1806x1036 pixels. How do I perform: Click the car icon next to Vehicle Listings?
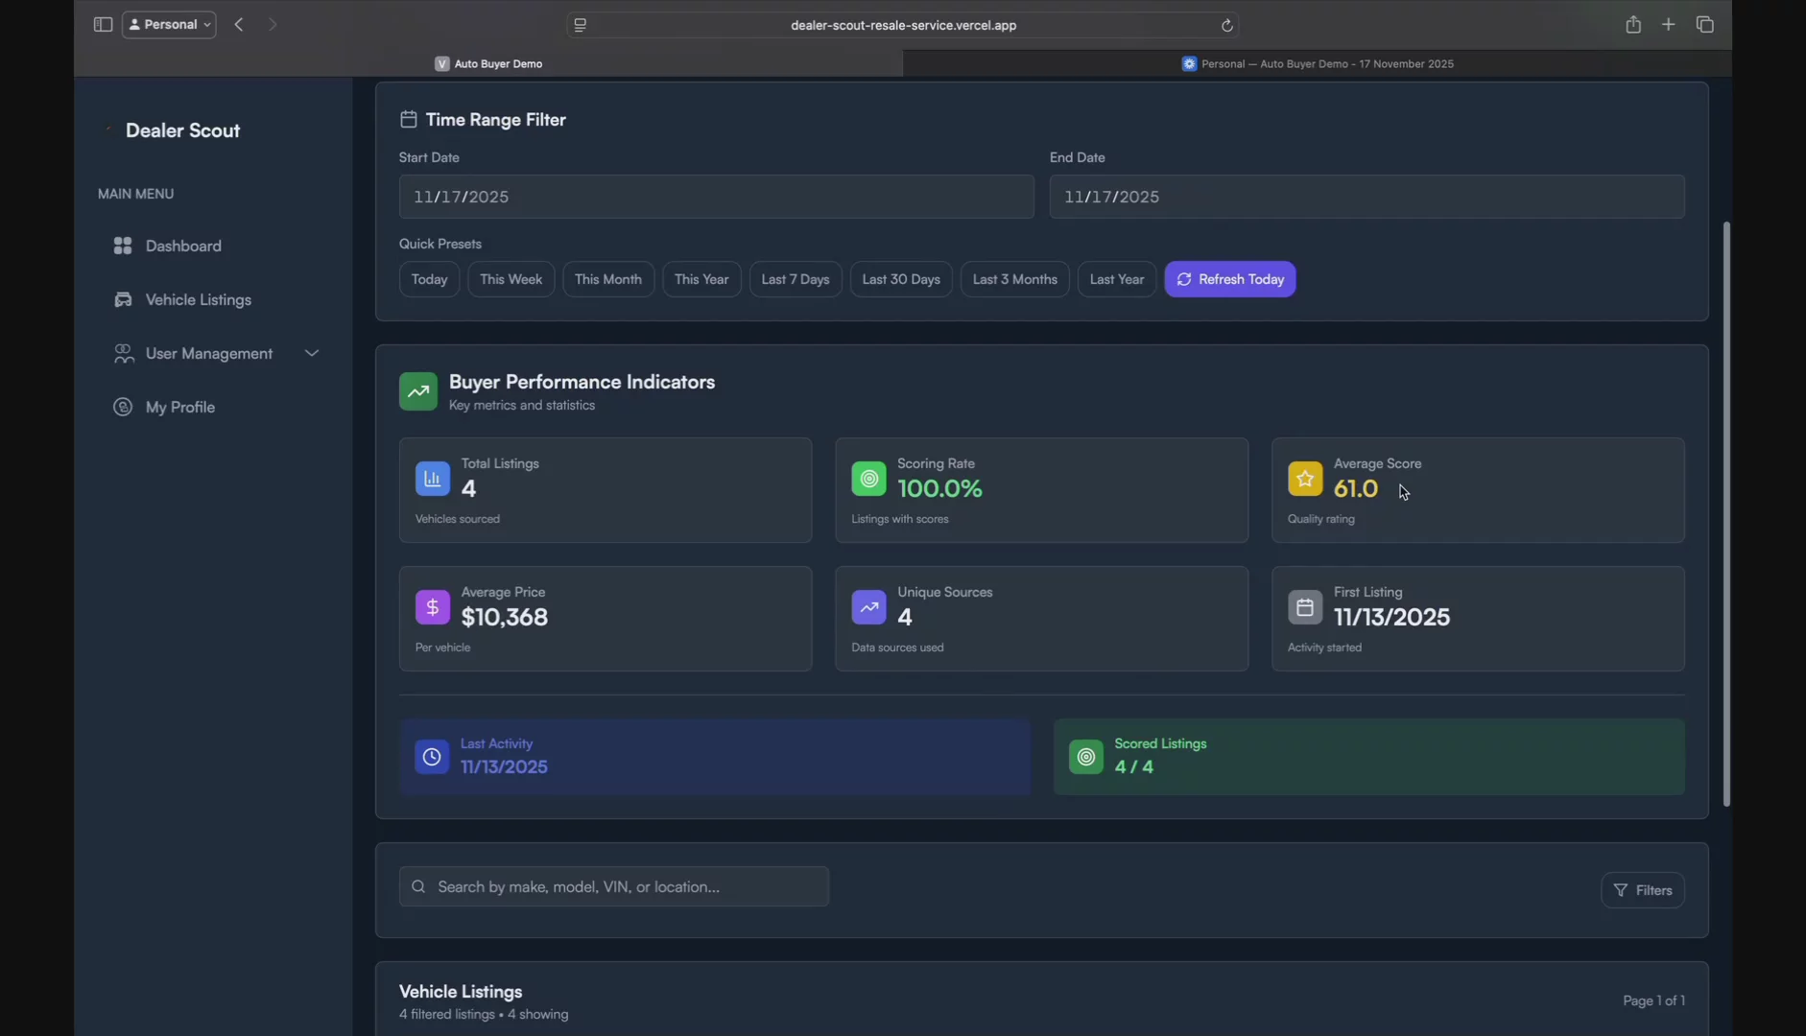tap(125, 299)
